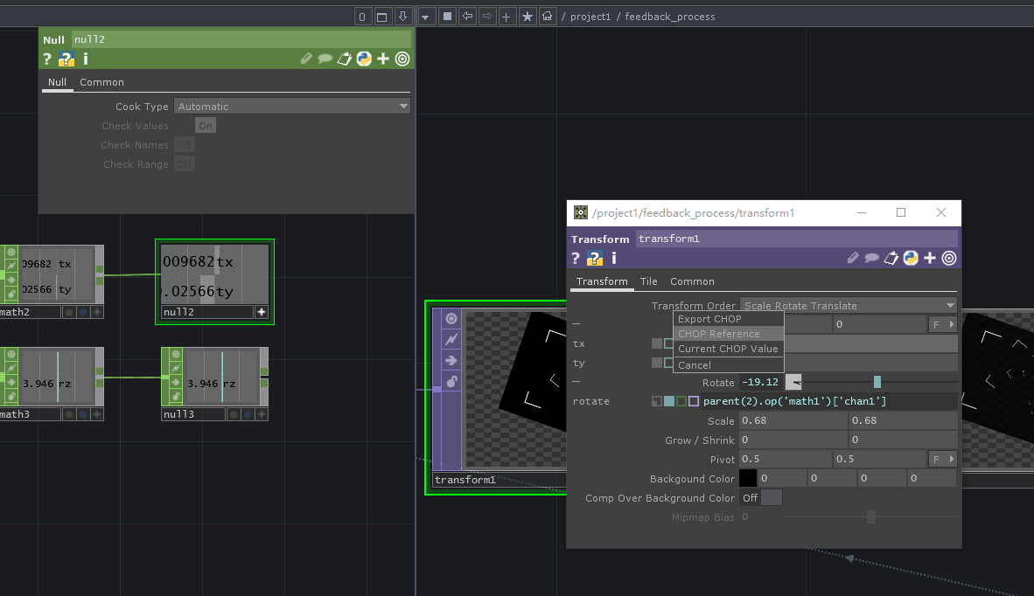The image size is (1034, 596).
Task: Open the F frame menu beside Pivot
Action: tap(942, 458)
